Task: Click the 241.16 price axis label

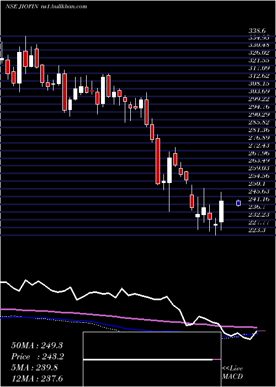Action: pos(258,199)
